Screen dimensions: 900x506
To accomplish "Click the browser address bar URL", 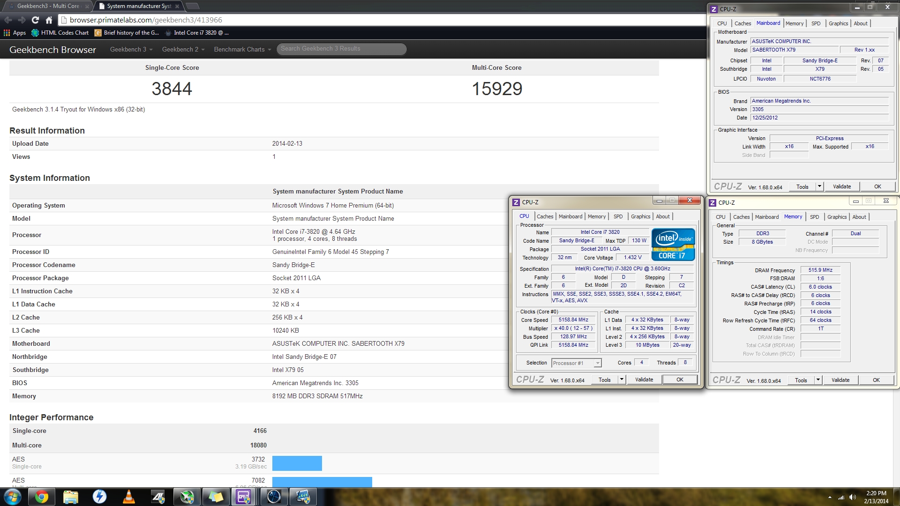I will tap(146, 20).
